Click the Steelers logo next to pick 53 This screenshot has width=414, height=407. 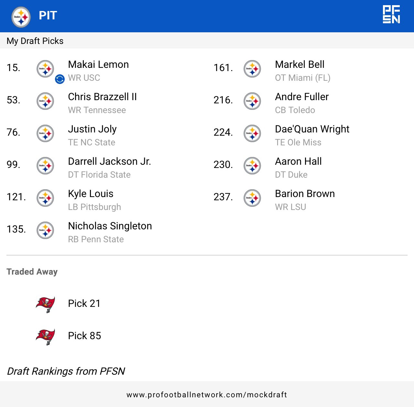(45, 101)
